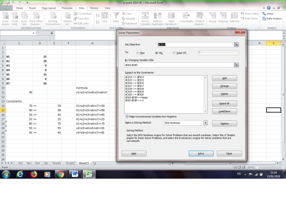Select the Value Of radio button

[x=174, y=53]
